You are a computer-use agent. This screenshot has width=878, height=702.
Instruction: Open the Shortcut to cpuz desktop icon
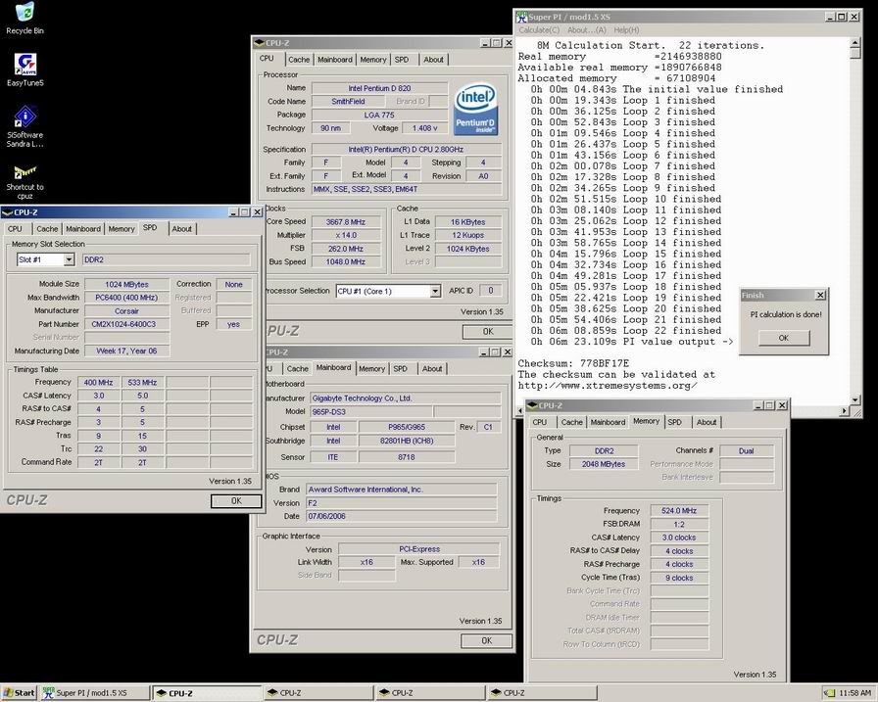click(24, 182)
